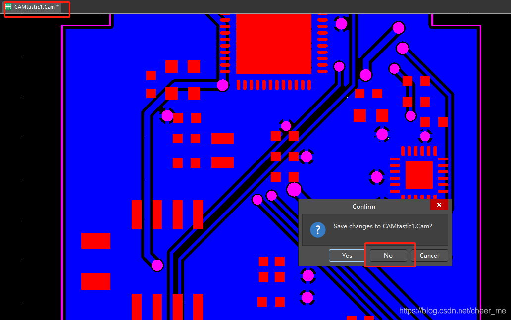Click the green CAMtastic file icon on tab
This screenshot has height=320, width=511.
tap(8, 7)
